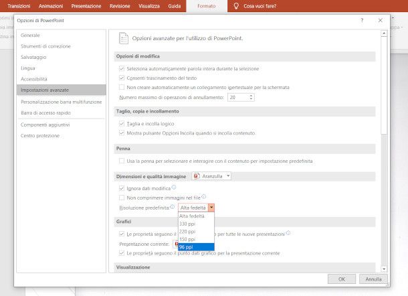Close the Opzioni di PowerPoint dialog
Image resolution: width=408 pixels, height=296 pixels.
[x=381, y=20]
